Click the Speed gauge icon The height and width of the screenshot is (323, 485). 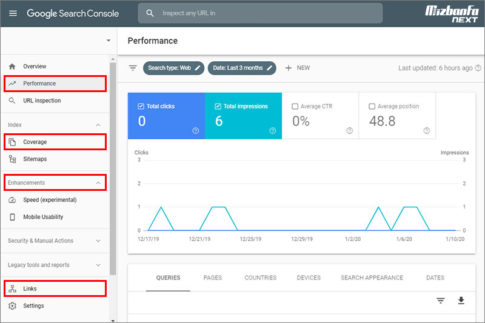click(x=12, y=200)
